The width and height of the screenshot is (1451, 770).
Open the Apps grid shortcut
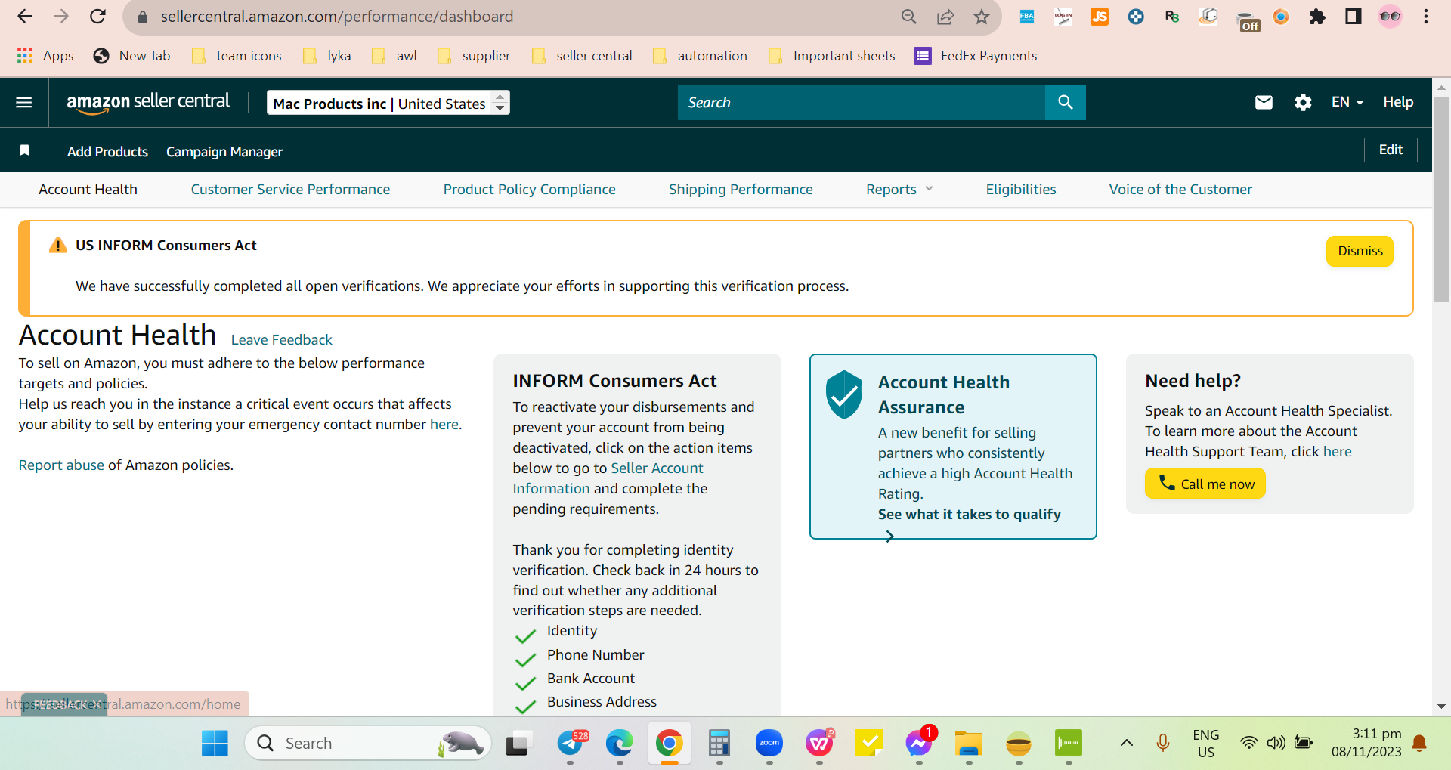point(45,56)
